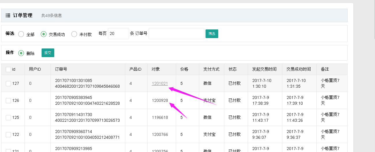Focus the 订单号 search input box

point(176,33)
